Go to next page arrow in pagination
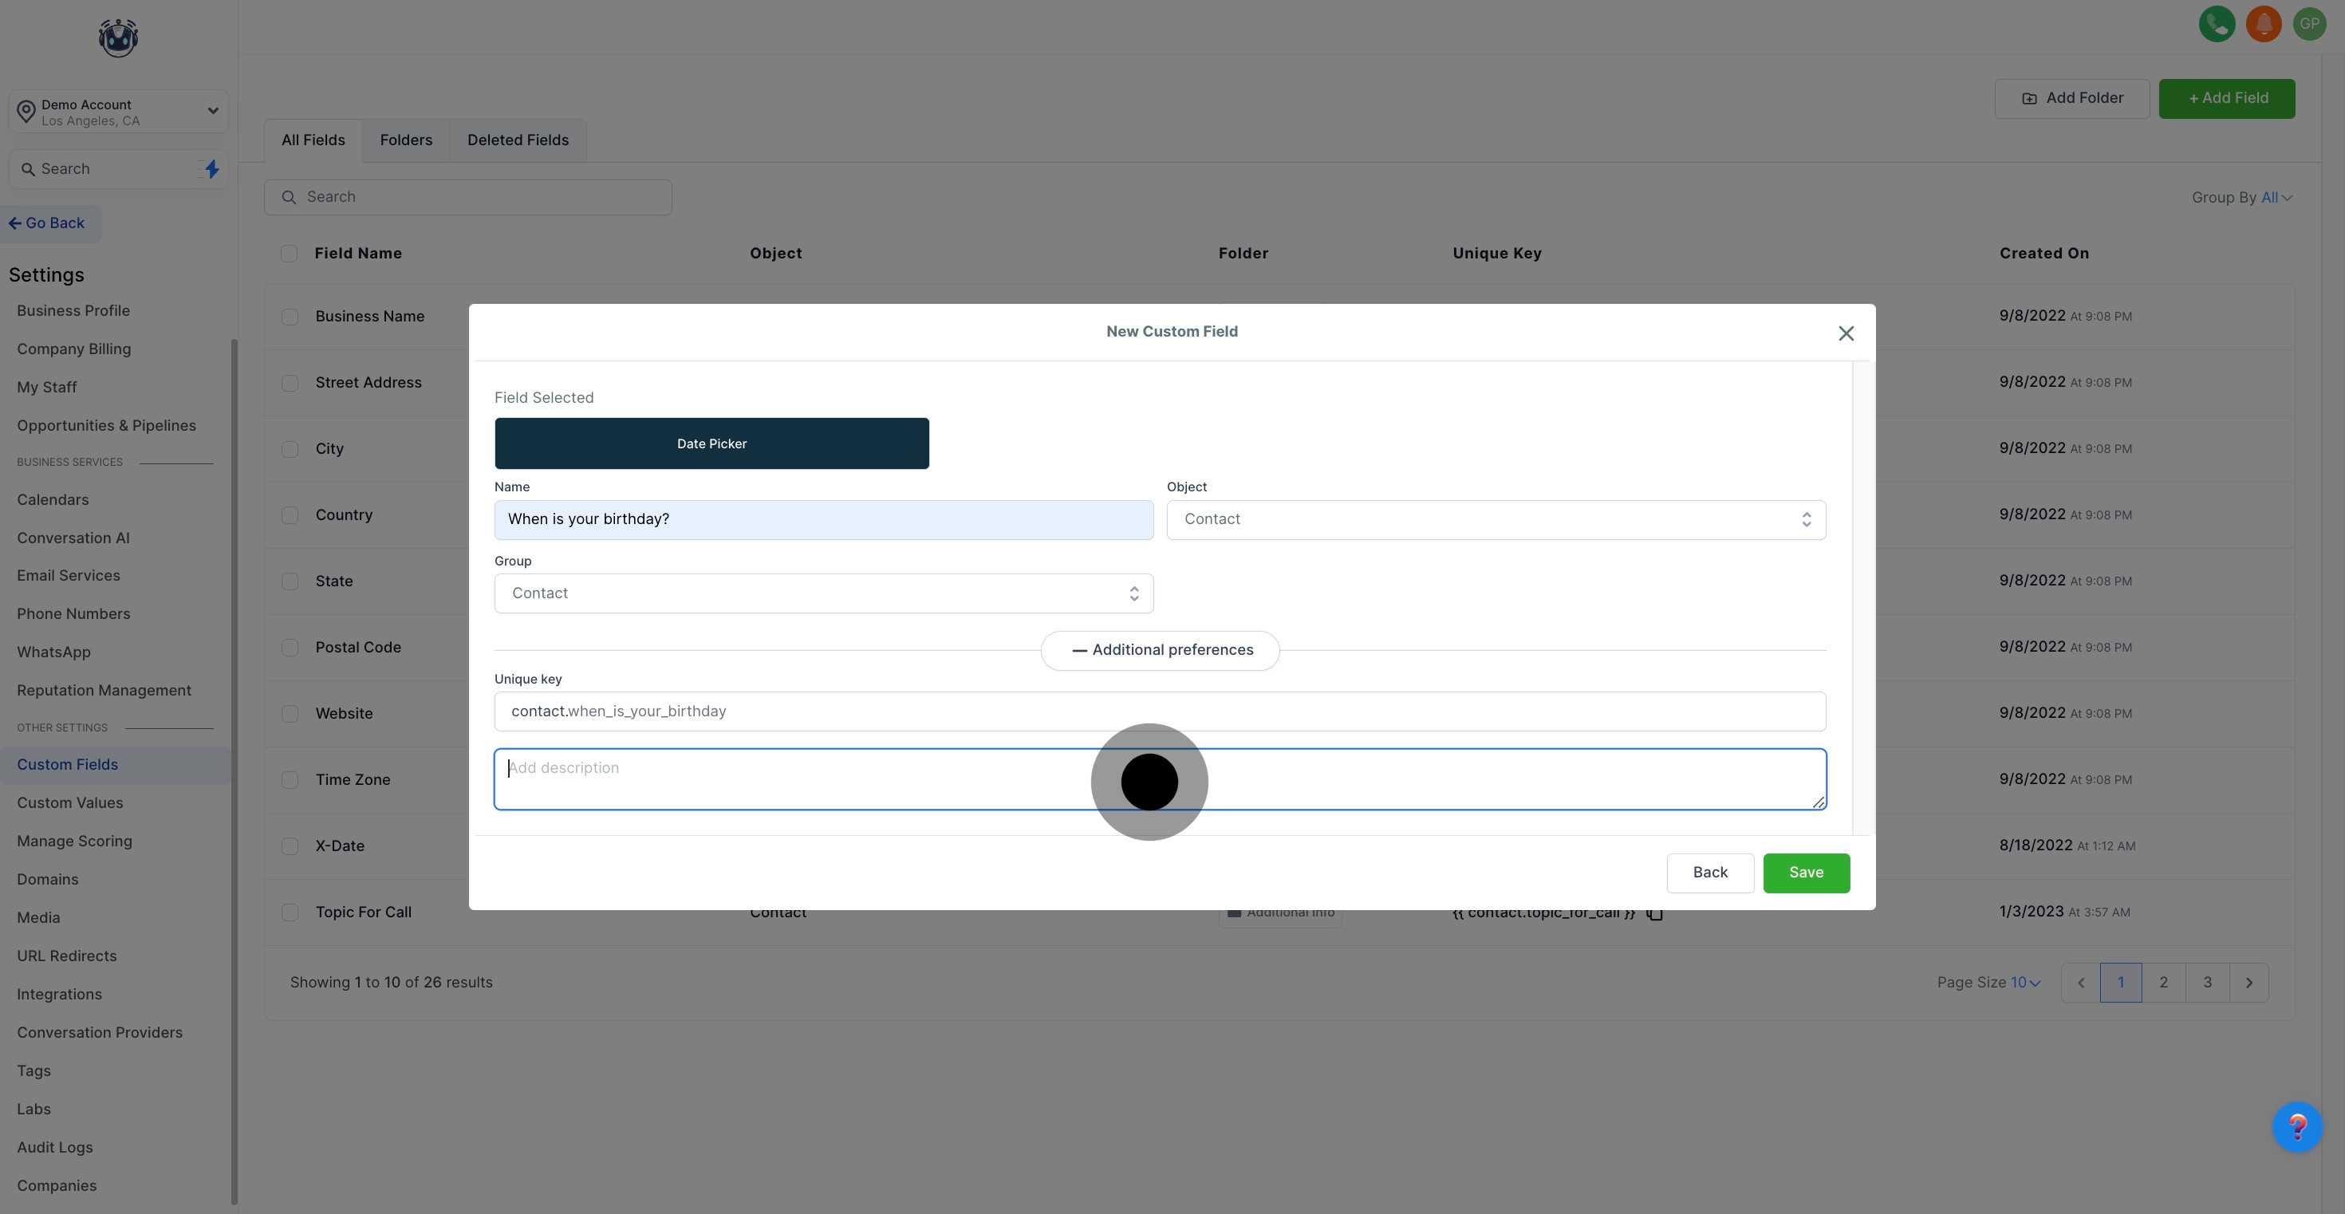 coord(2248,983)
